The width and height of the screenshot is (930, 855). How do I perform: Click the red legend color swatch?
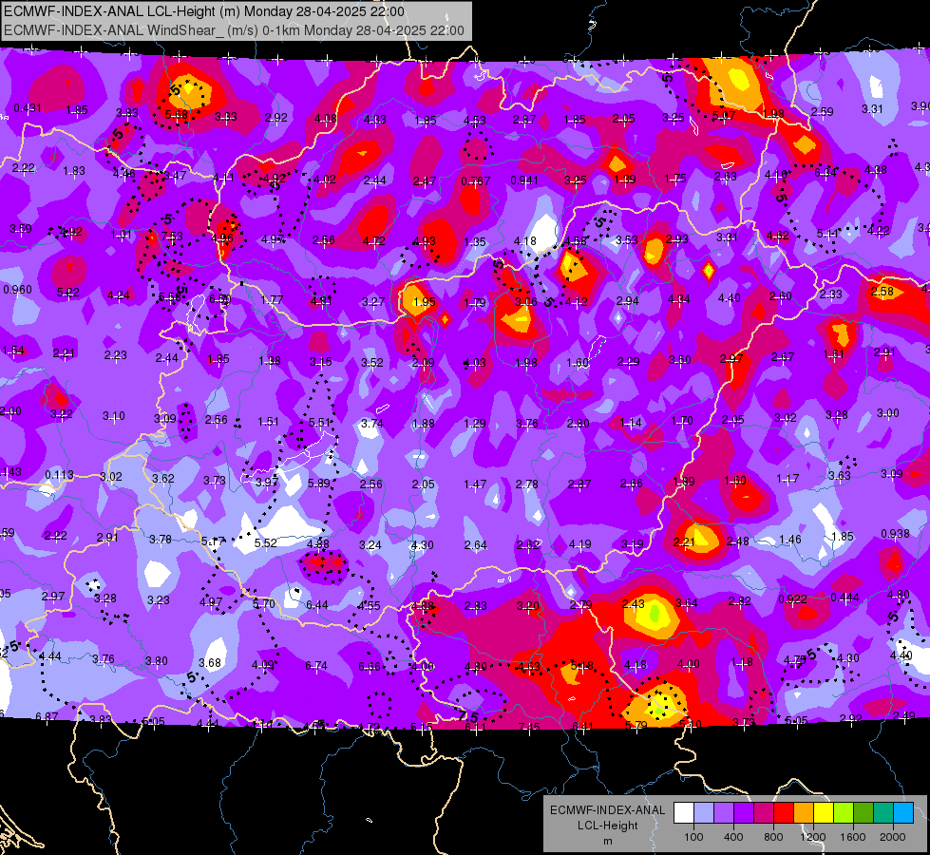[x=784, y=813]
